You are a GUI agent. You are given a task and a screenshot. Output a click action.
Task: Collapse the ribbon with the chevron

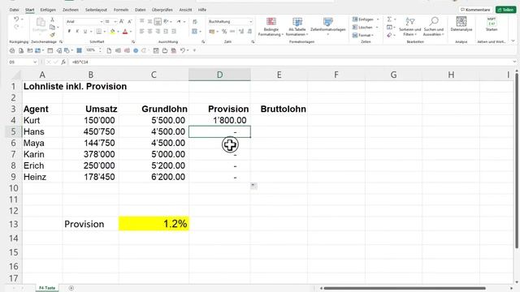click(x=513, y=41)
